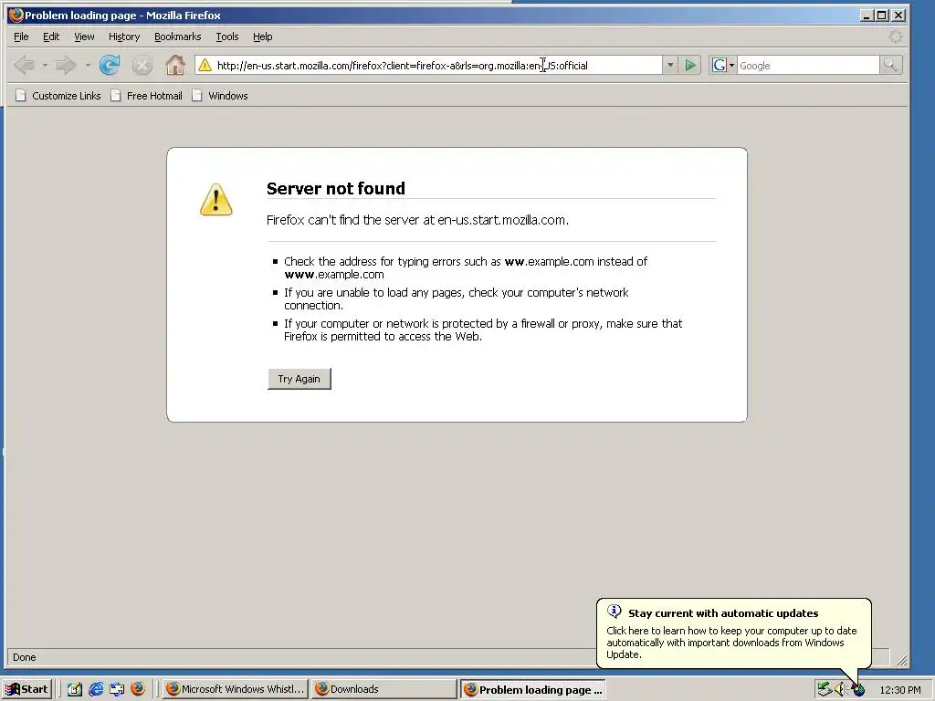935x701 pixels.
Task: Open the File menu
Action: pos(21,37)
